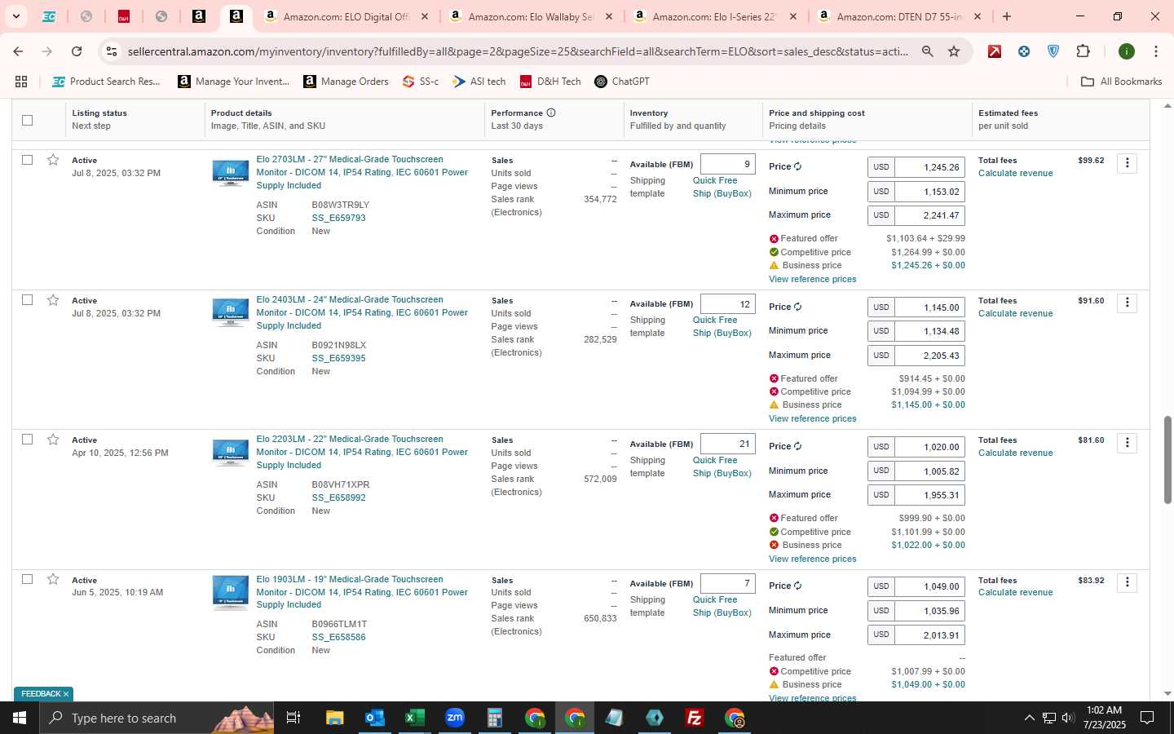1174x734 pixels.
Task: Open Windows Start menu
Action: tap(20, 718)
